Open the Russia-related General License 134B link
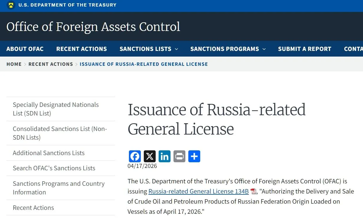This screenshot has height=220, width=363. click(198, 191)
